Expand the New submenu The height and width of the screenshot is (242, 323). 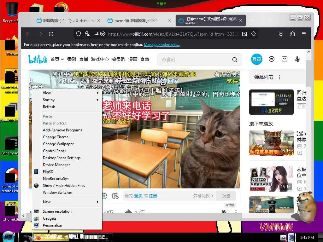pos(67,202)
